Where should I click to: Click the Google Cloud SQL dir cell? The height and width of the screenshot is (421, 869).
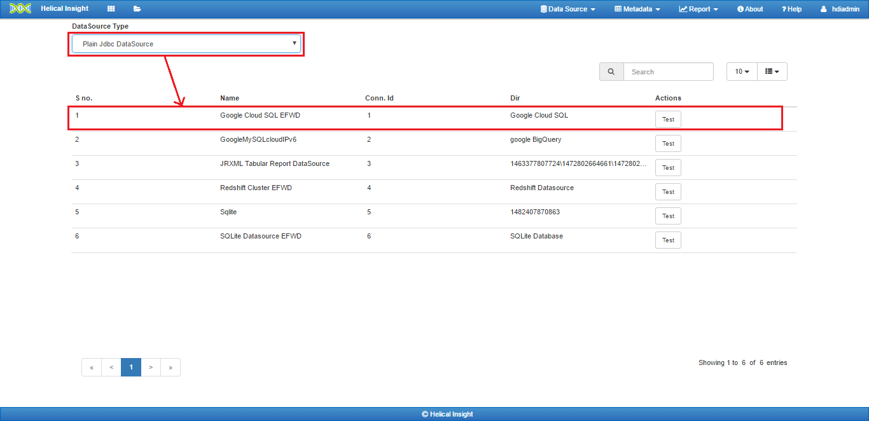(539, 115)
